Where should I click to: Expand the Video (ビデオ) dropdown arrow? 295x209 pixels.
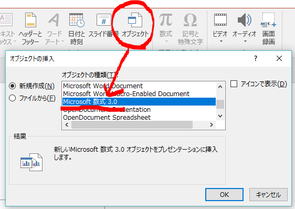[222, 41]
